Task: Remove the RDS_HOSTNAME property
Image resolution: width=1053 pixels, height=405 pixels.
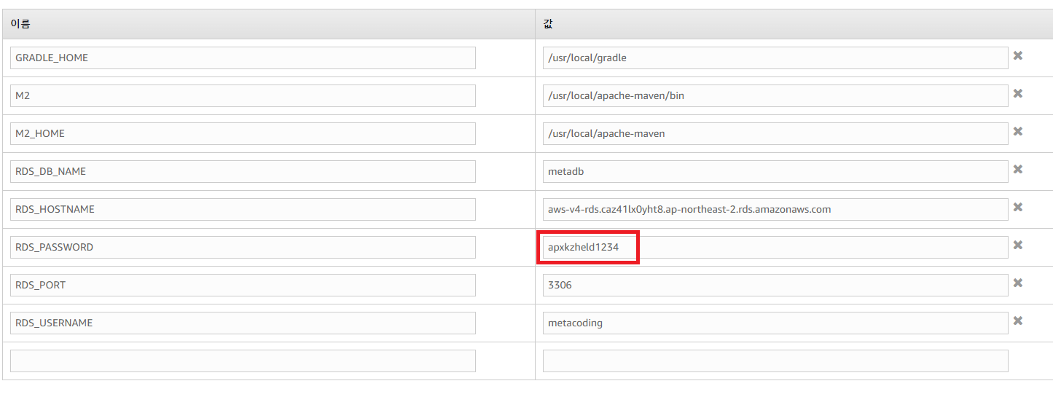Action: click(x=1018, y=207)
